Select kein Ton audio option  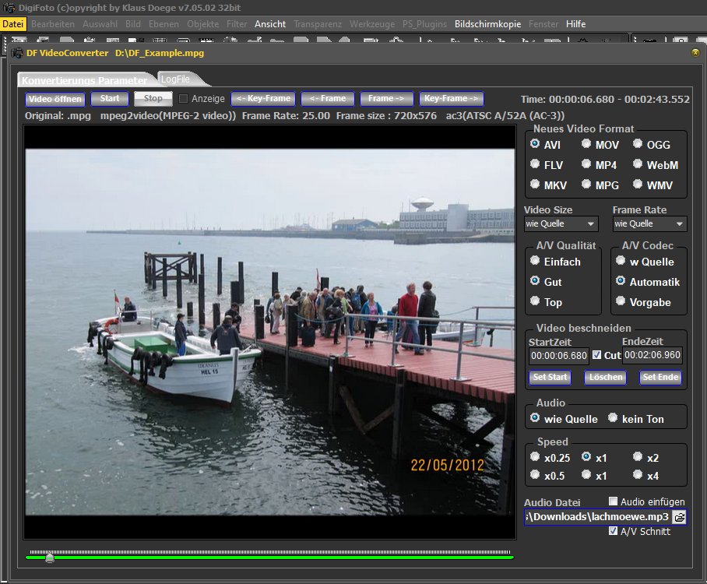click(x=612, y=418)
